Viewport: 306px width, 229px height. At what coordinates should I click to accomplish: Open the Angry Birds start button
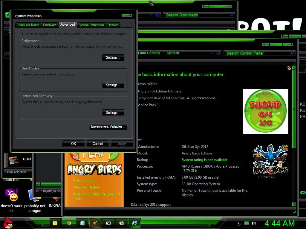(8, 223)
